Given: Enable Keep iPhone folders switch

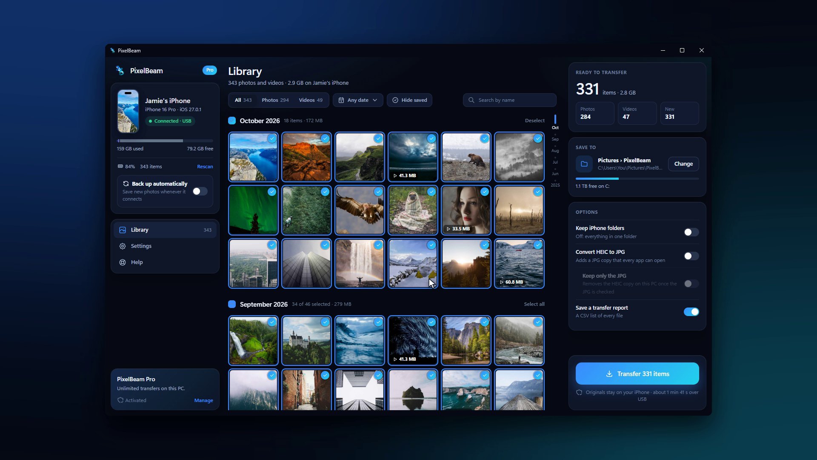Looking at the screenshot, I should [691, 232].
